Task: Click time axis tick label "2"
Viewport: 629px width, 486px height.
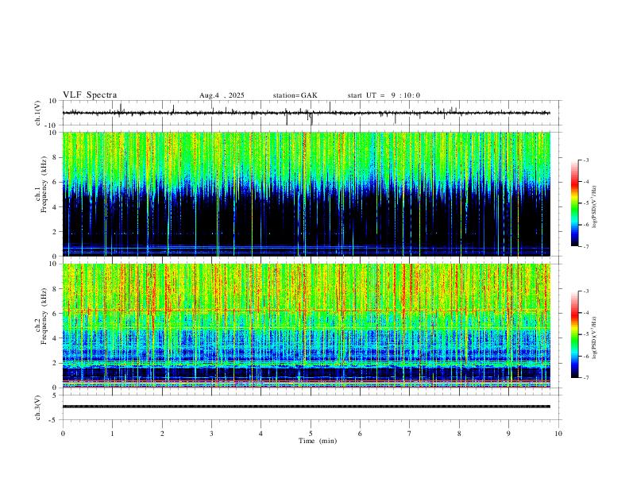Action: [162, 434]
